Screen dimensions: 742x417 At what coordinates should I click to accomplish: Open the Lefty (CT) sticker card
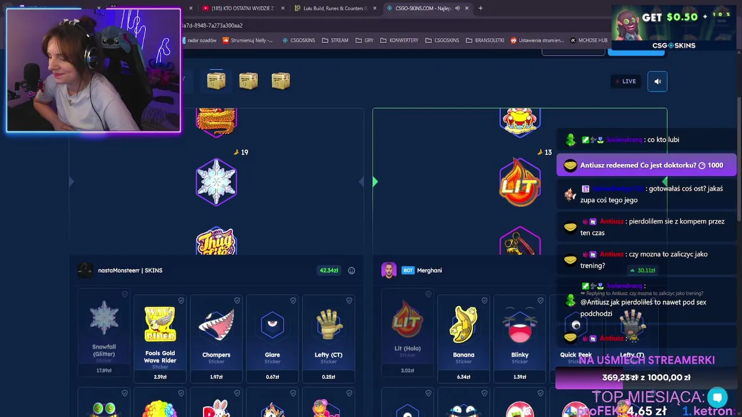pos(329,339)
